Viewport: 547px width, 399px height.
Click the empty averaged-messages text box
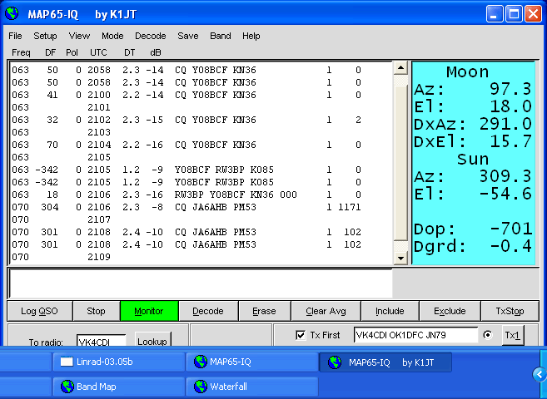click(201, 283)
